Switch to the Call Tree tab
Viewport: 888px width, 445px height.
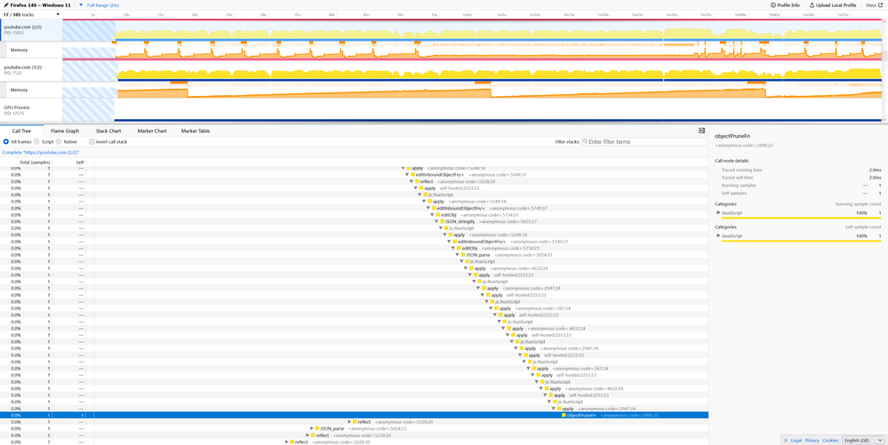tap(21, 131)
